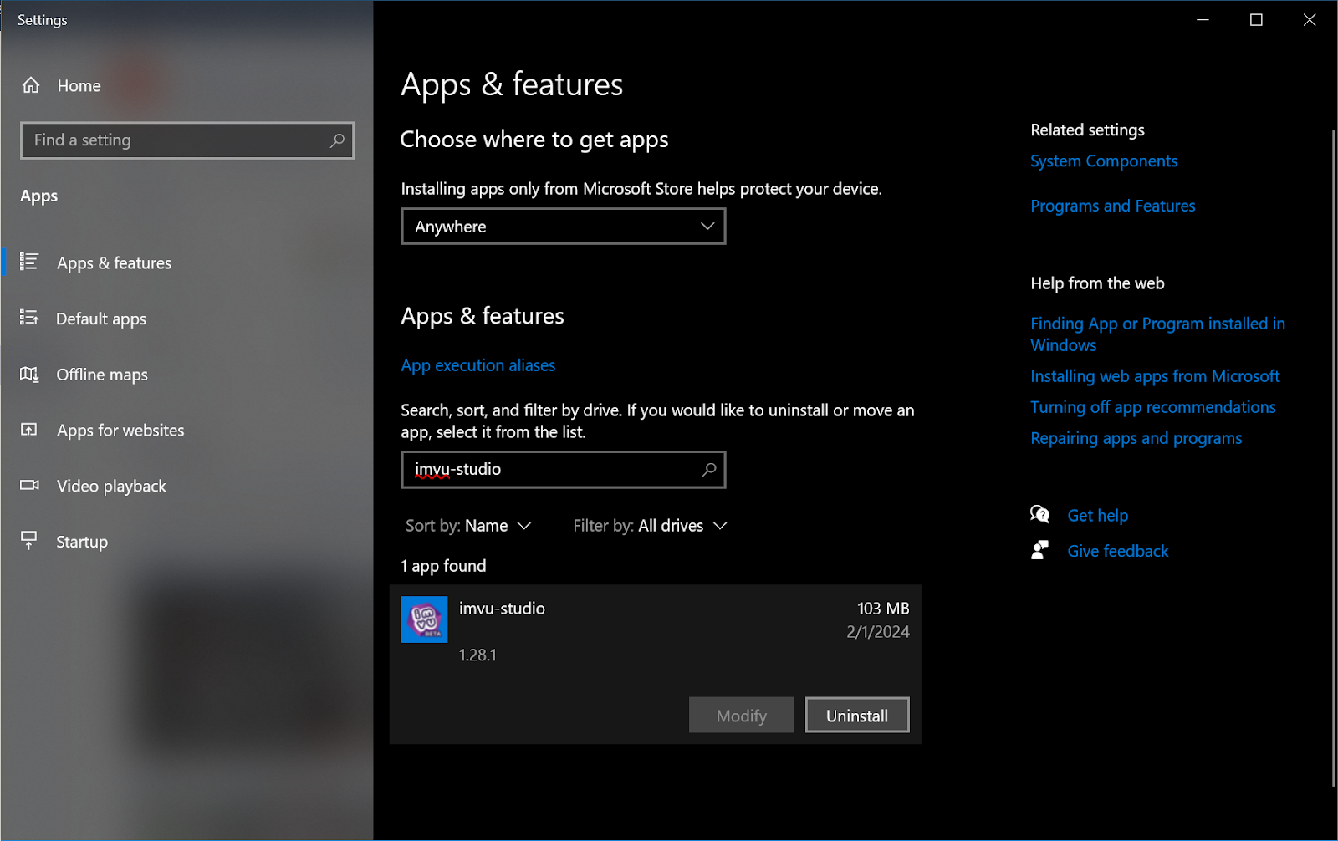
Task: Click the Get help chat bubble icon
Action: 1040,515
